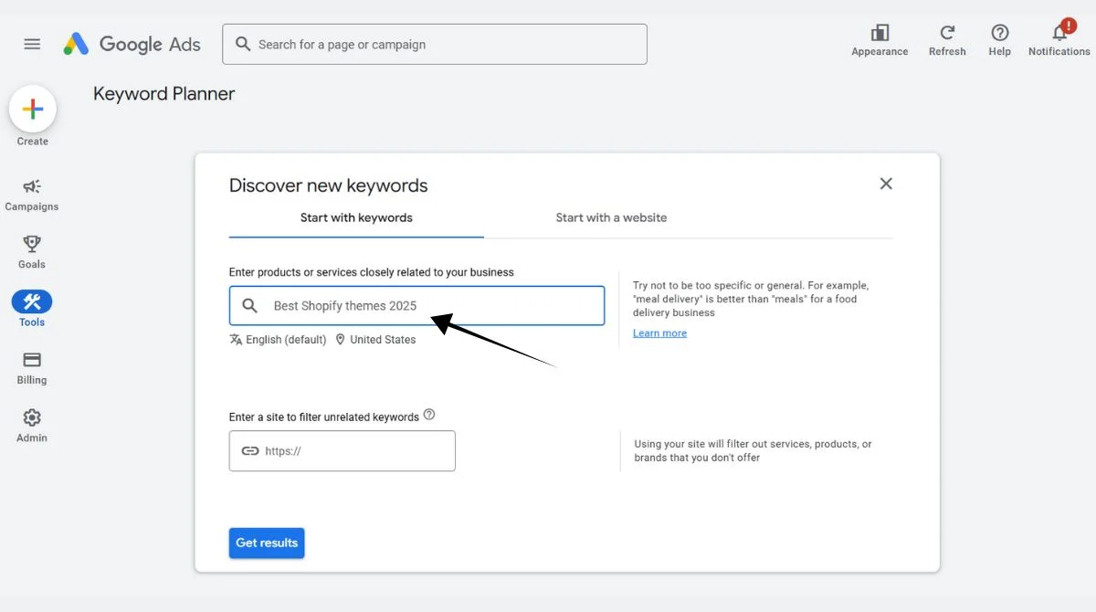Click the https site filter field

click(x=342, y=450)
